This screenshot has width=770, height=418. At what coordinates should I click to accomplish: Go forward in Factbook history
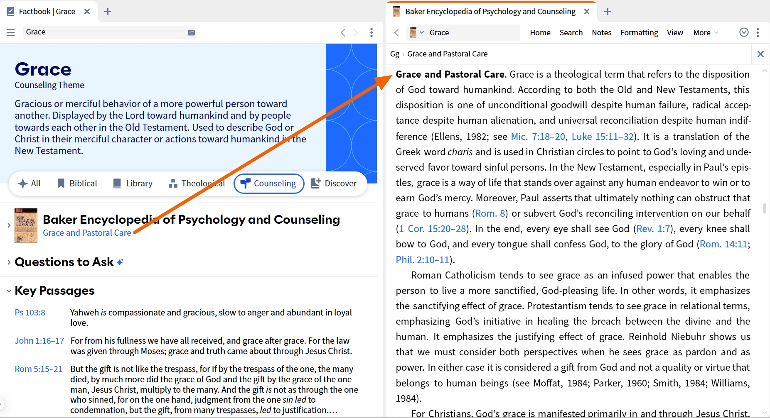click(356, 32)
